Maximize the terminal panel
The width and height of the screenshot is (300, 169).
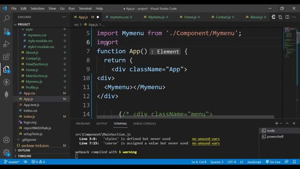point(287,123)
